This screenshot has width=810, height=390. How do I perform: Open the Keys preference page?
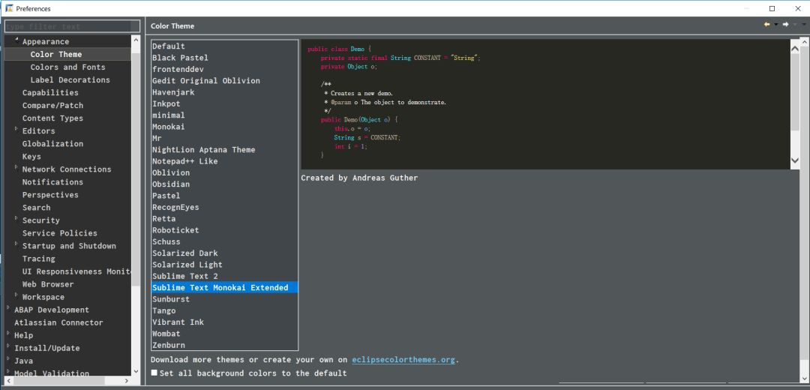click(31, 157)
